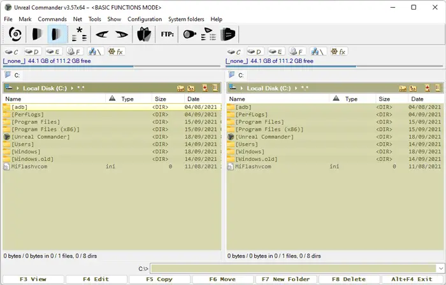The height and width of the screenshot is (285, 446).
Task: Select the left panel C: tab
Action: tap(13, 75)
